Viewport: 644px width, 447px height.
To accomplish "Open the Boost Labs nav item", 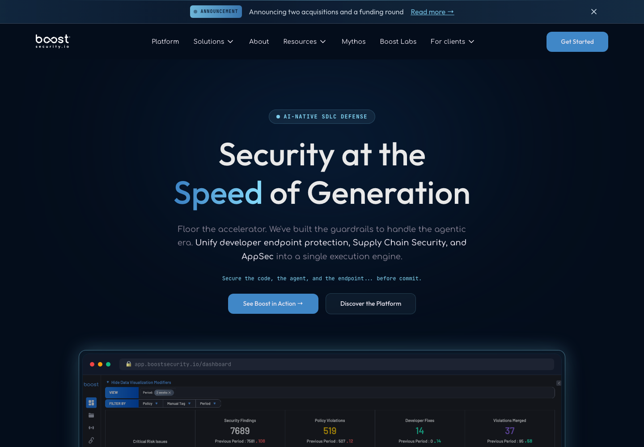I will pyautogui.click(x=398, y=42).
